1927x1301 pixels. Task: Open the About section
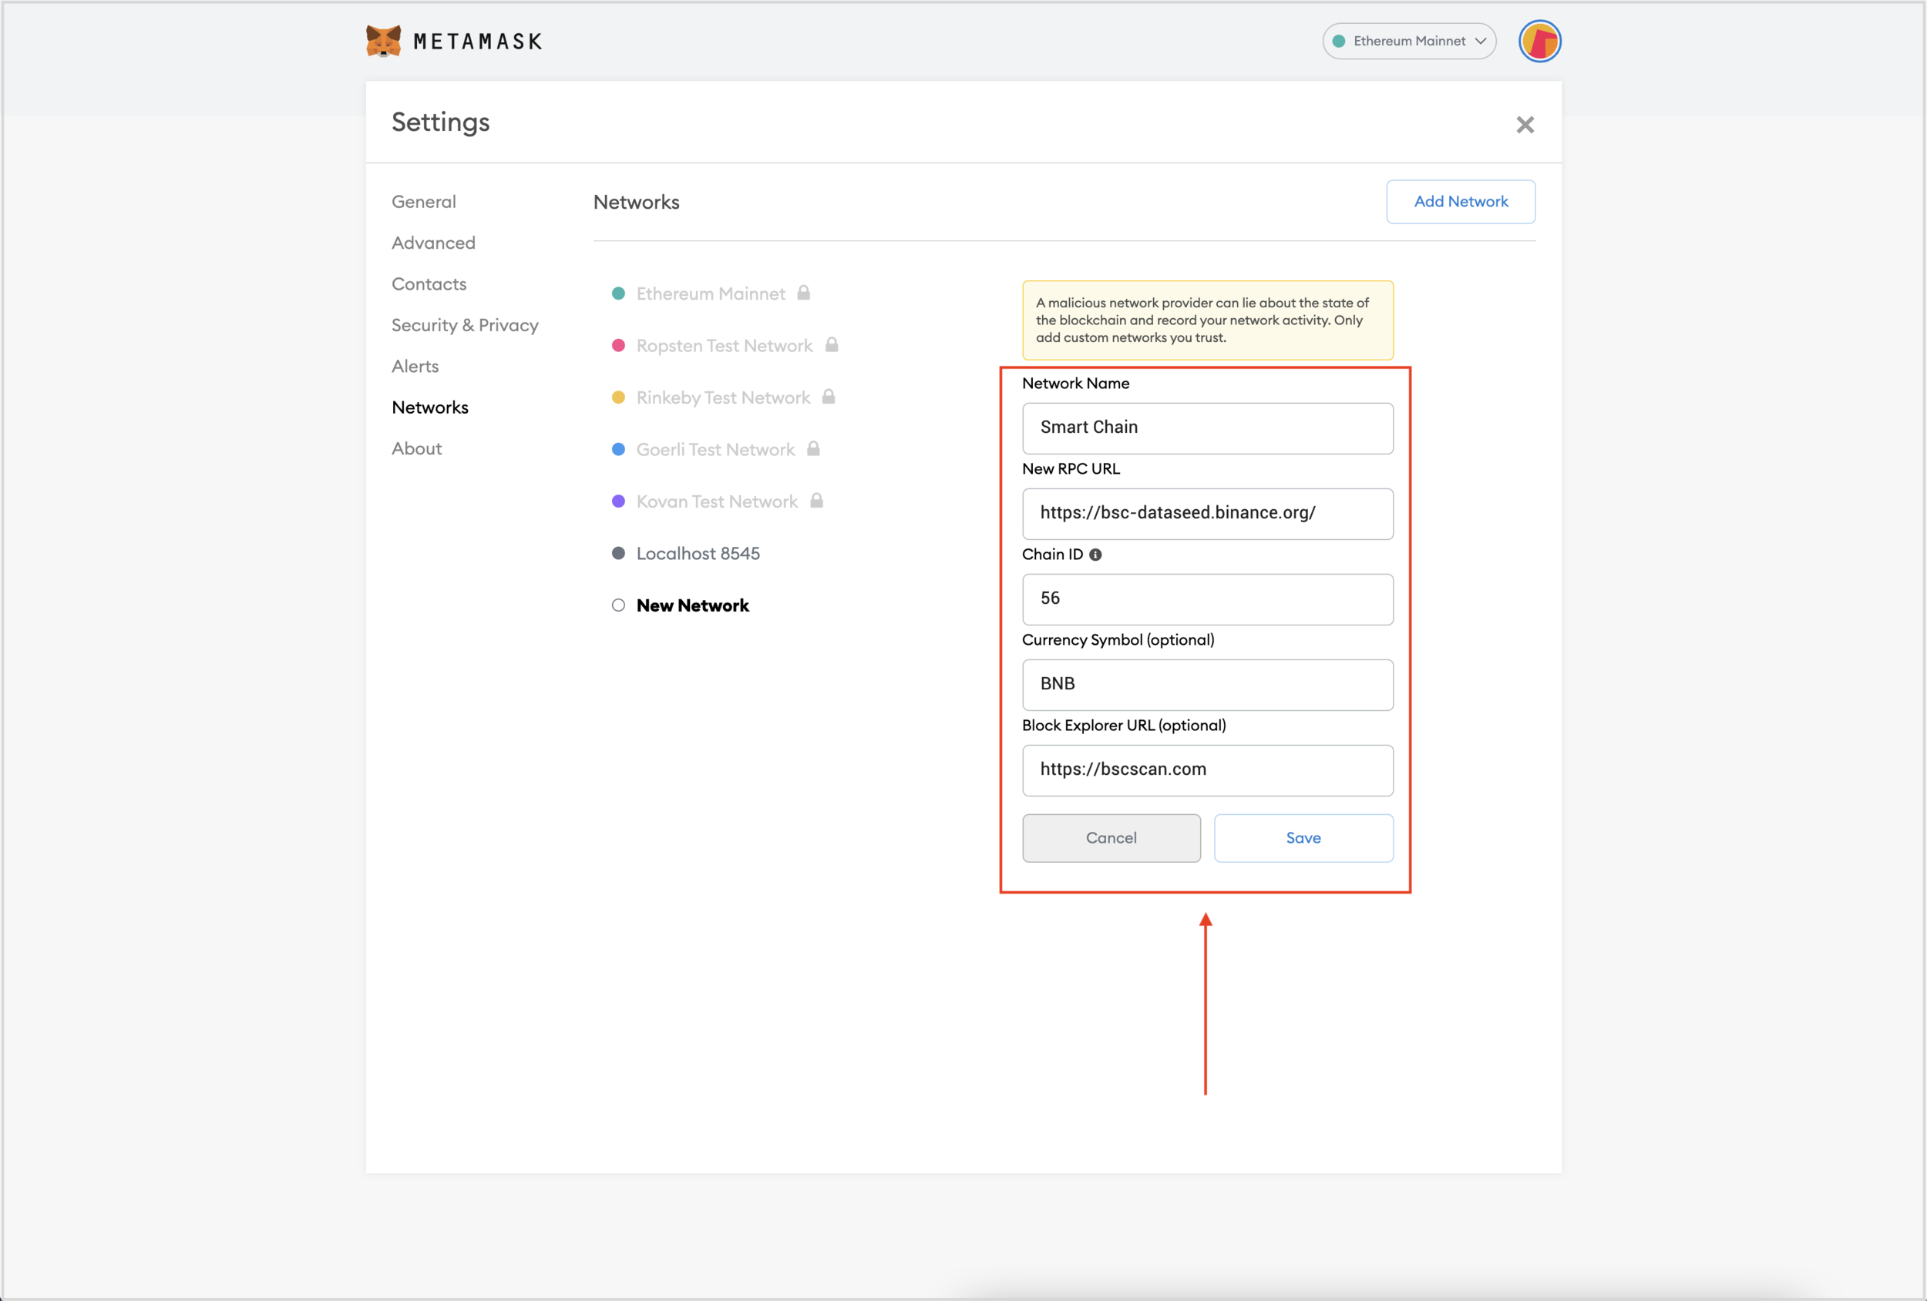click(416, 448)
